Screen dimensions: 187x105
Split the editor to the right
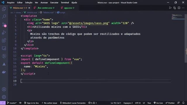[x=179, y=8]
